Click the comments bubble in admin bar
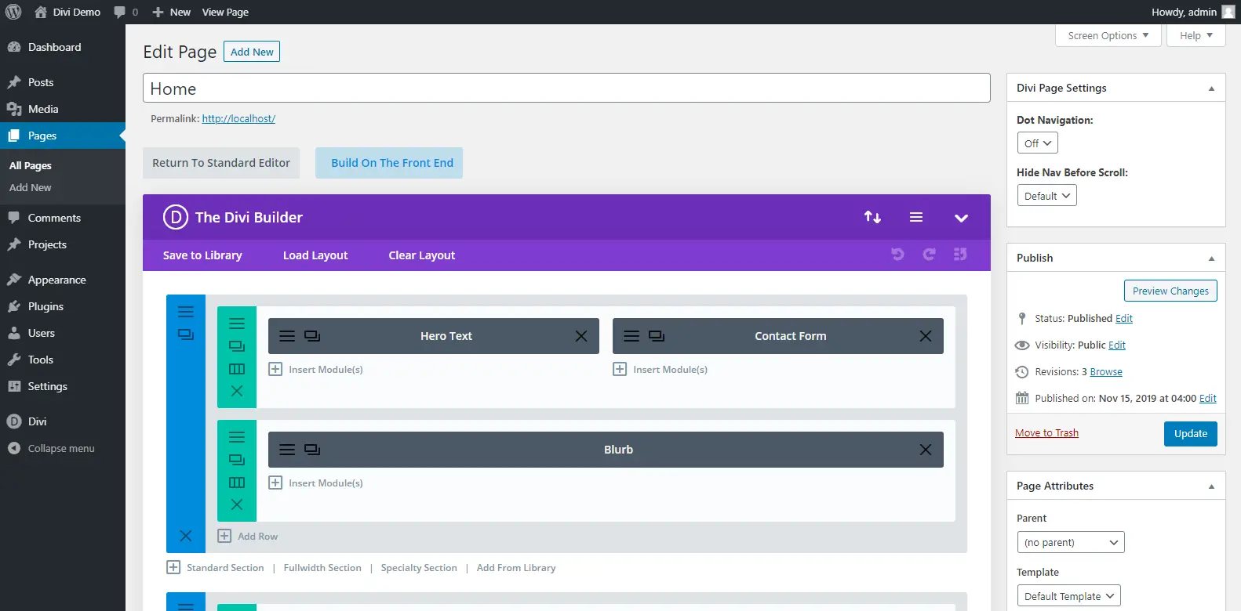The height and width of the screenshot is (611, 1241). click(126, 12)
